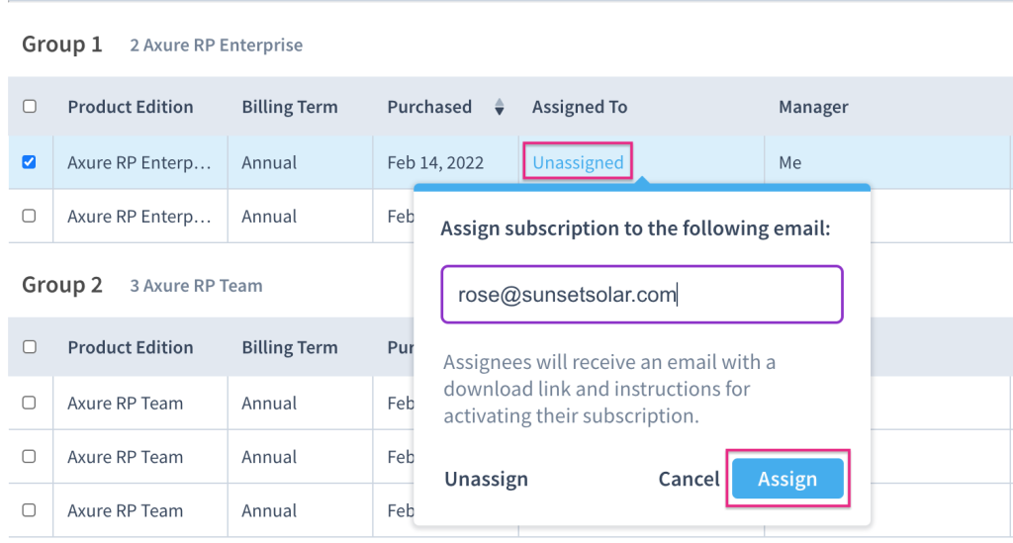Sort by the Purchased column header in Group 1

429,107
